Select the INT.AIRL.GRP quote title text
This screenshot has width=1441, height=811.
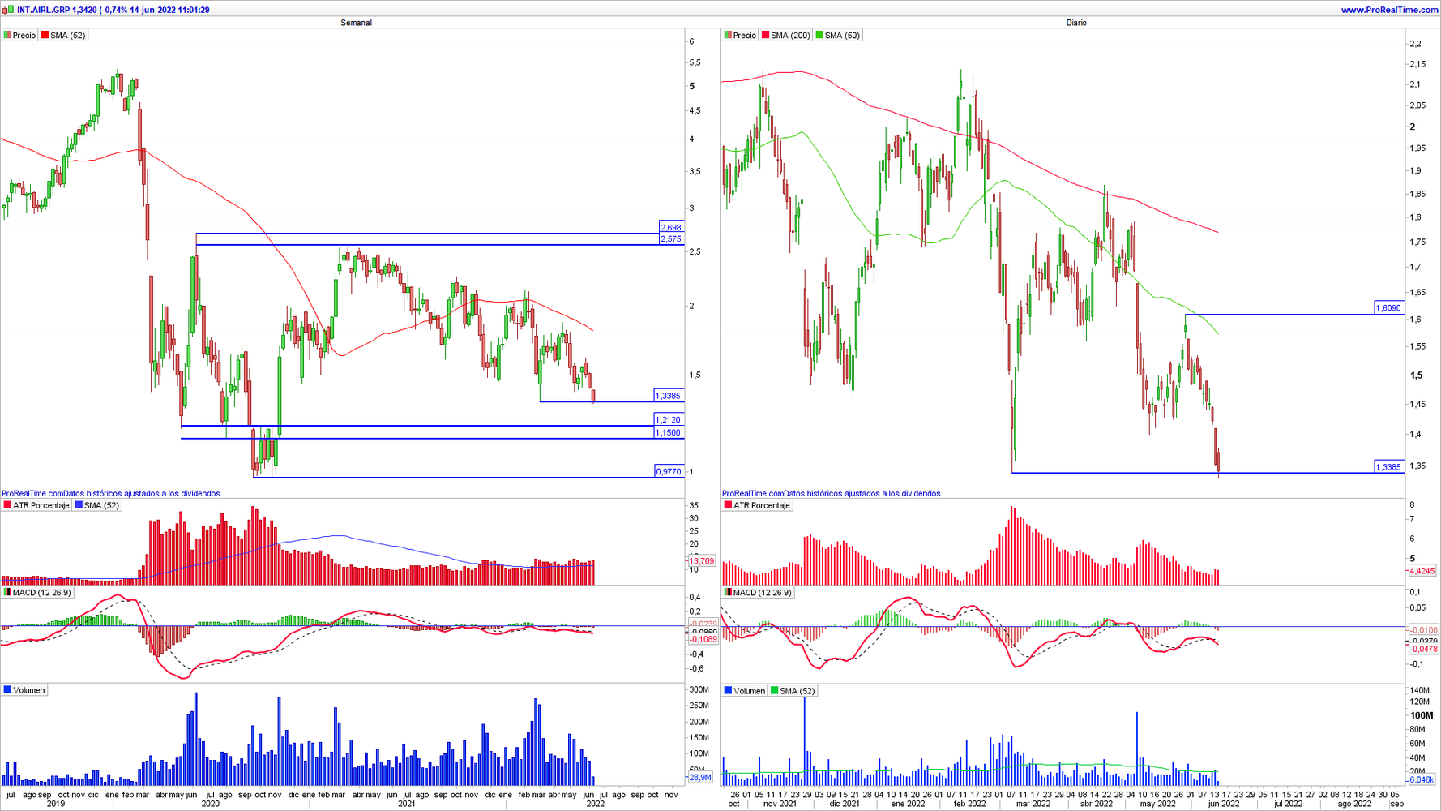pyautogui.click(x=113, y=10)
